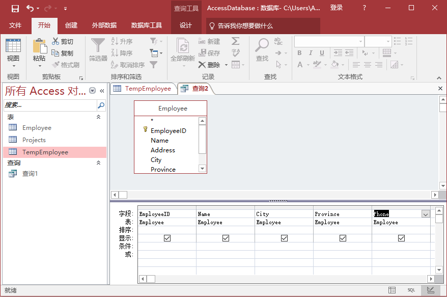
Task: Open the Phone field dropdown arrow
Action: click(x=426, y=214)
